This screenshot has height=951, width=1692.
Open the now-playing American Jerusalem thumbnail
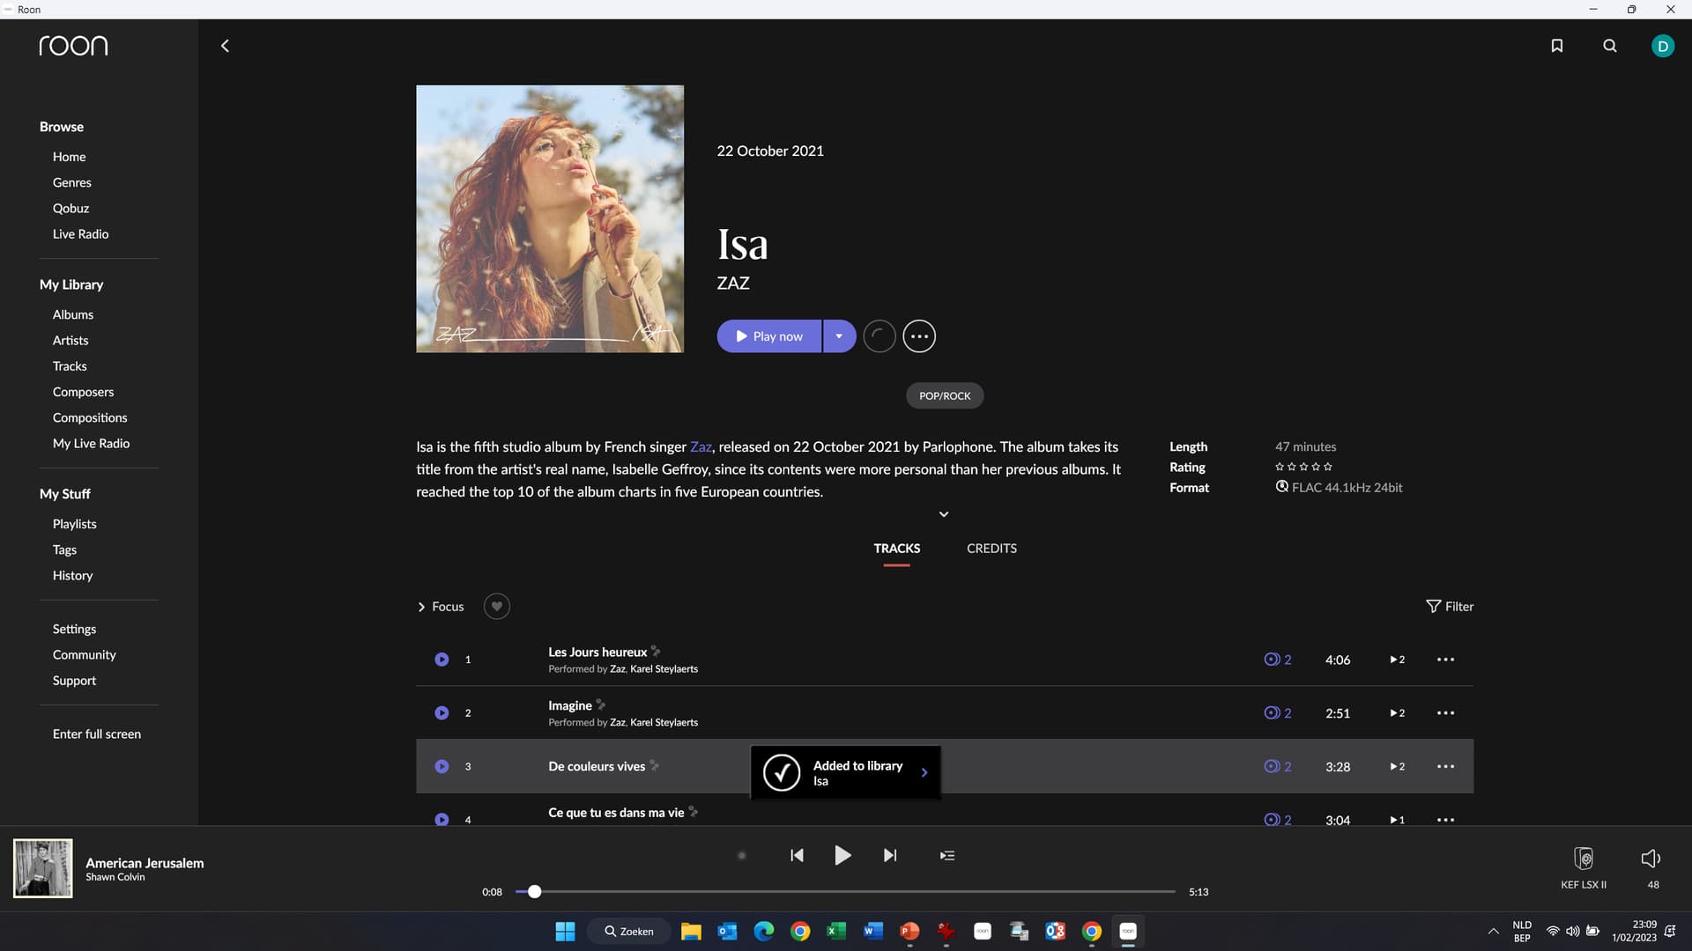pos(42,868)
